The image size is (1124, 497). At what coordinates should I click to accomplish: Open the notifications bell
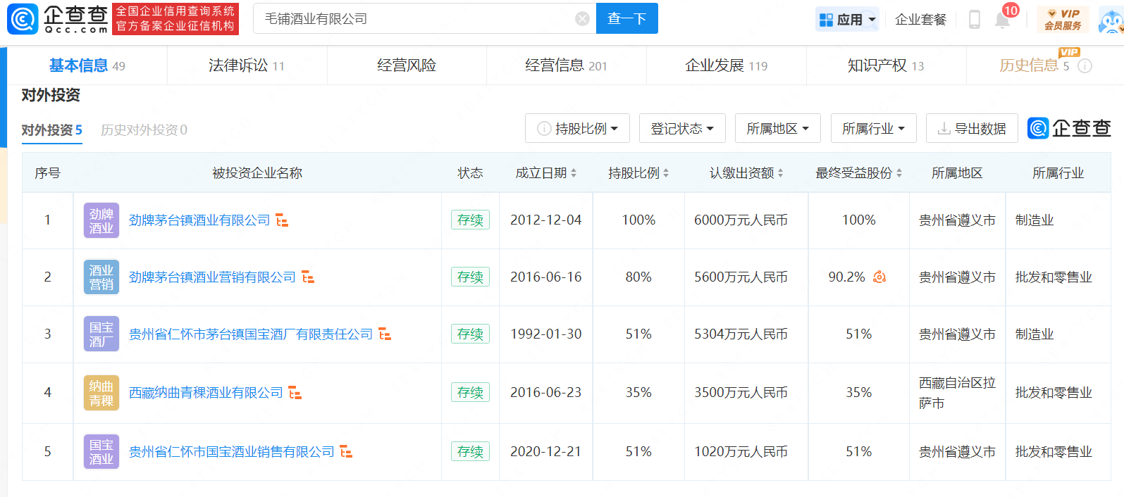[x=1002, y=20]
